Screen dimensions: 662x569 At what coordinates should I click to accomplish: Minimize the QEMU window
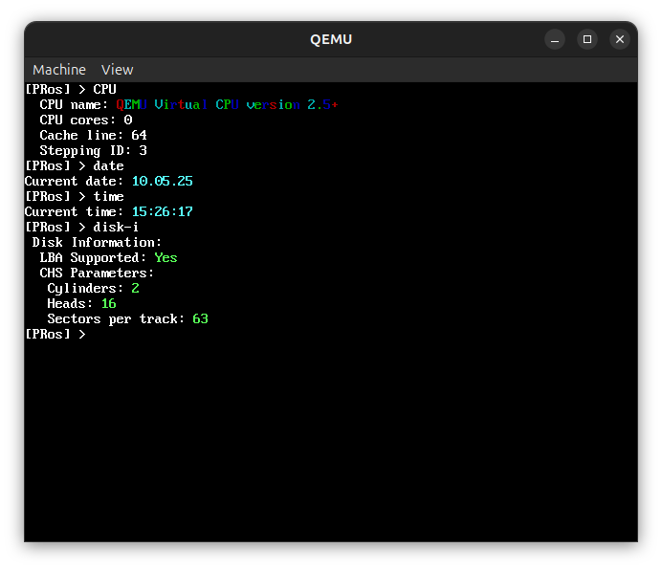[x=555, y=39]
